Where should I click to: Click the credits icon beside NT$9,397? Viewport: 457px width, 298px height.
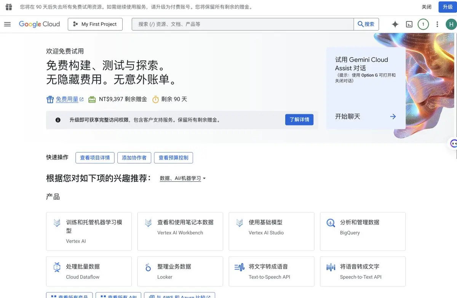(92, 99)
